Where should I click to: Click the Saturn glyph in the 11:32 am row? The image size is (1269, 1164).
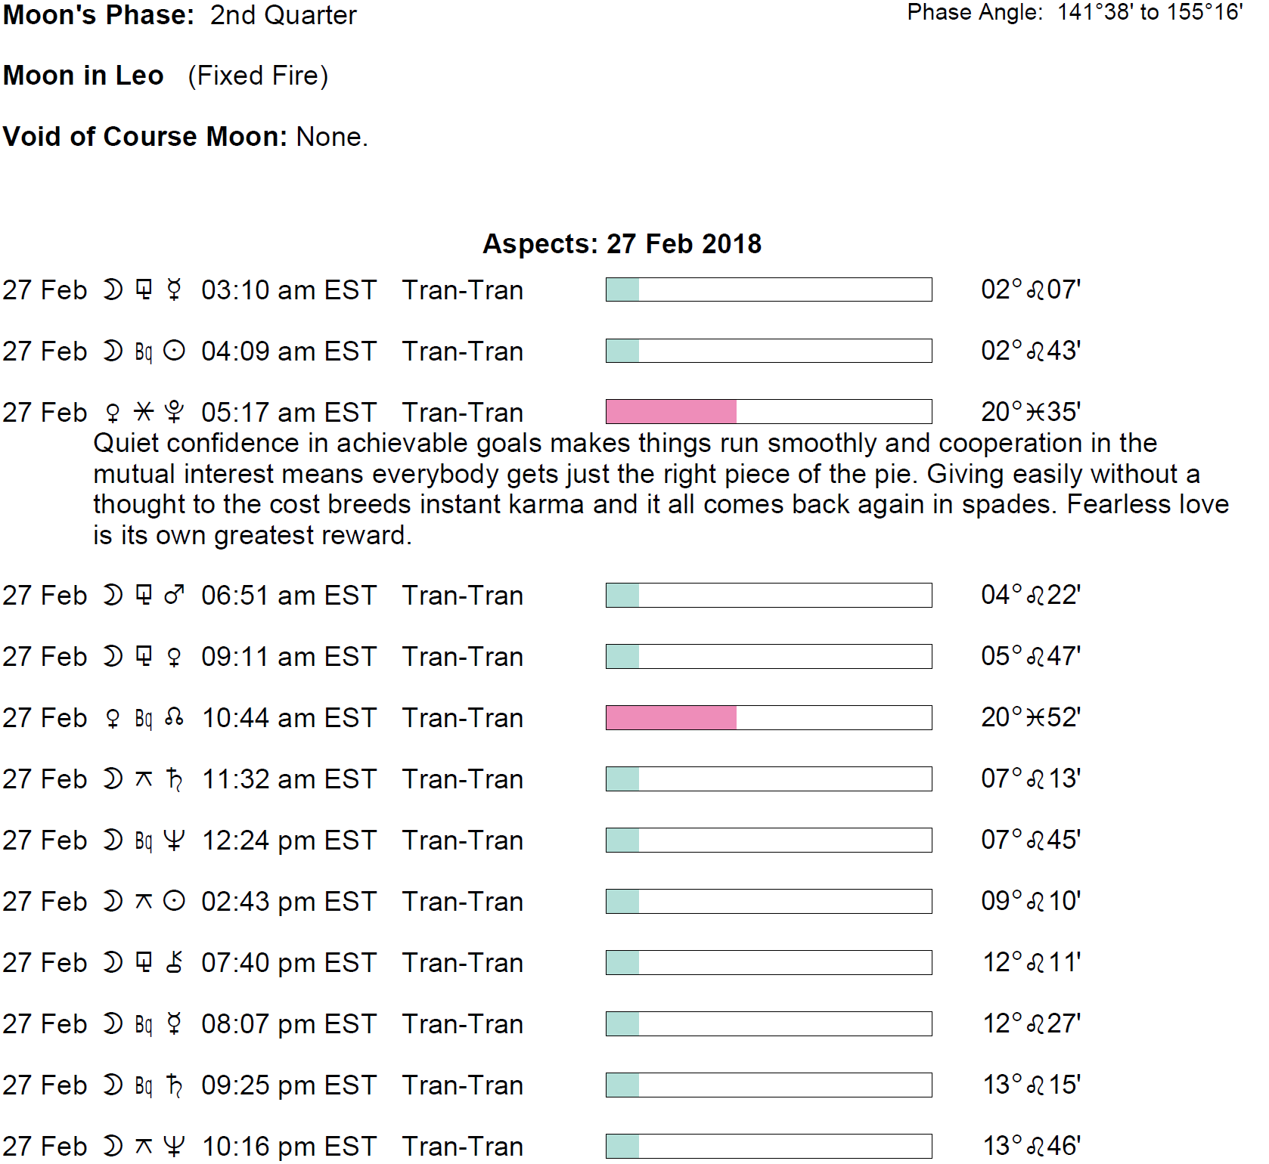click(174, 779)
